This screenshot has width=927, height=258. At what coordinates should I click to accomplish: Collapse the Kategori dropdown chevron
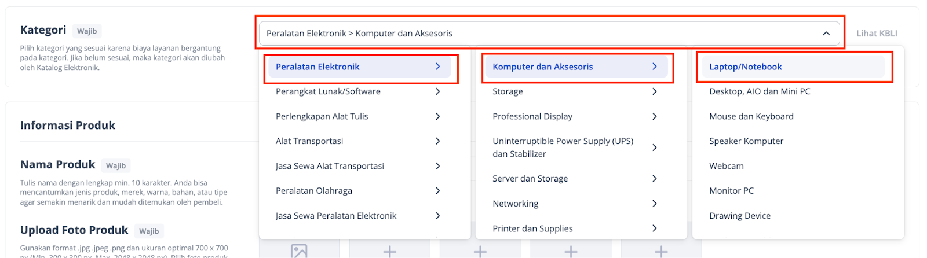tap(826, 34)
